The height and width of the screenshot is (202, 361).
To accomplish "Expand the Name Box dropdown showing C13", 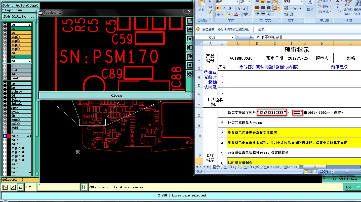I will pyautogui.click(x=232, y=37).
